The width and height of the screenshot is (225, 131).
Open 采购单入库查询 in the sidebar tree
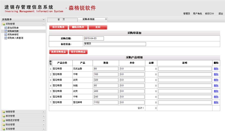click(x=15, y=38)
